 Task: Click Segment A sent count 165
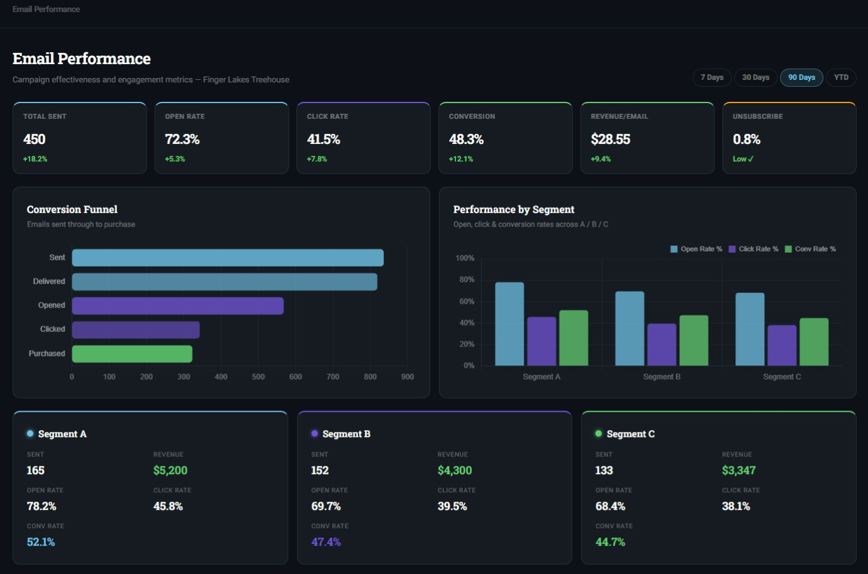(x=36, y=470)
